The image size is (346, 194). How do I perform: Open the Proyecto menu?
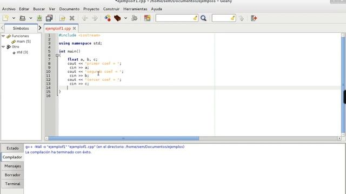coord(91,9)
